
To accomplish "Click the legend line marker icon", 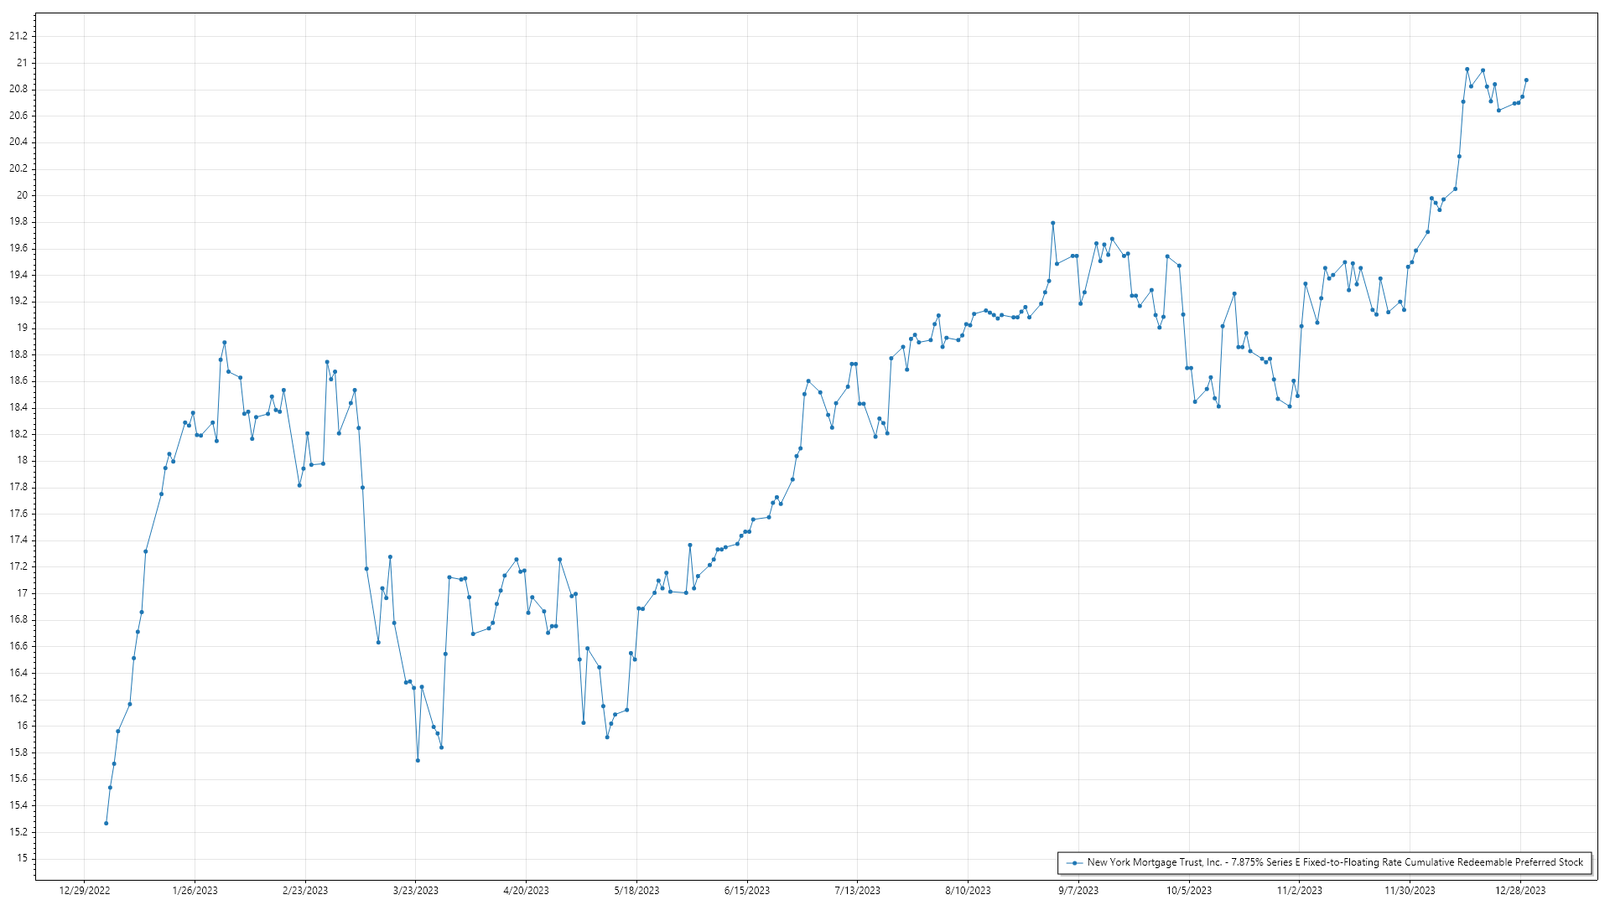I will [x=1073, y=862].
